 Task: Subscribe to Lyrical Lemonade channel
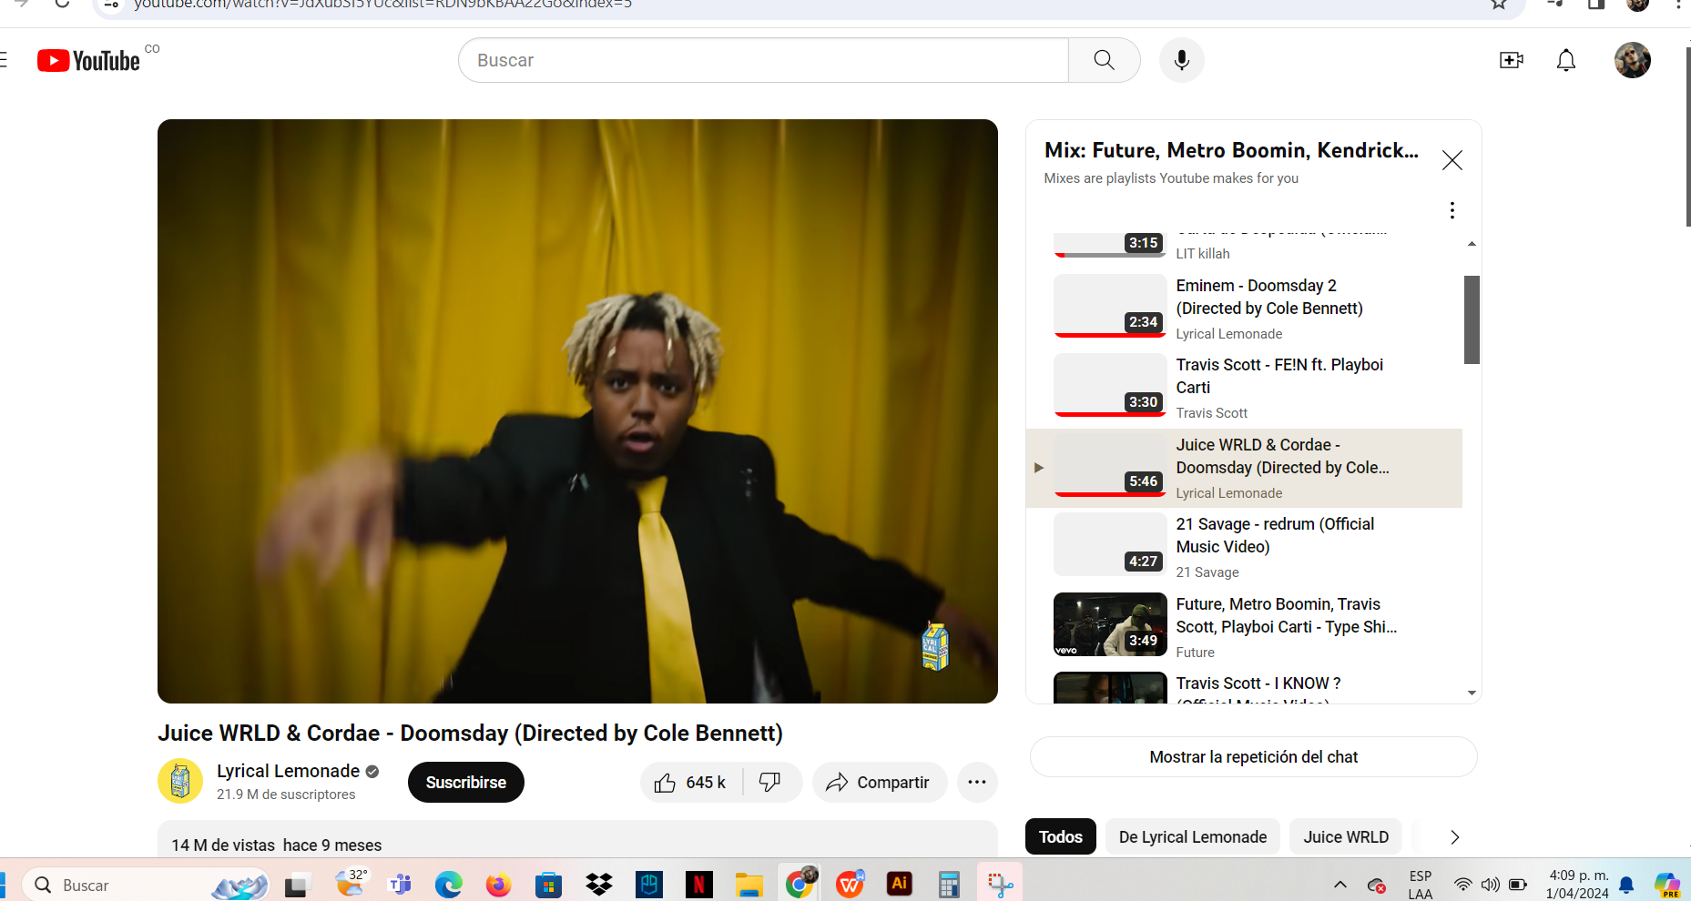click(465, 783)
